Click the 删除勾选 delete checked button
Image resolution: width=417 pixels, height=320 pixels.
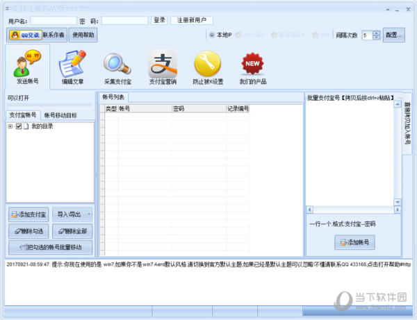point(28,231)
